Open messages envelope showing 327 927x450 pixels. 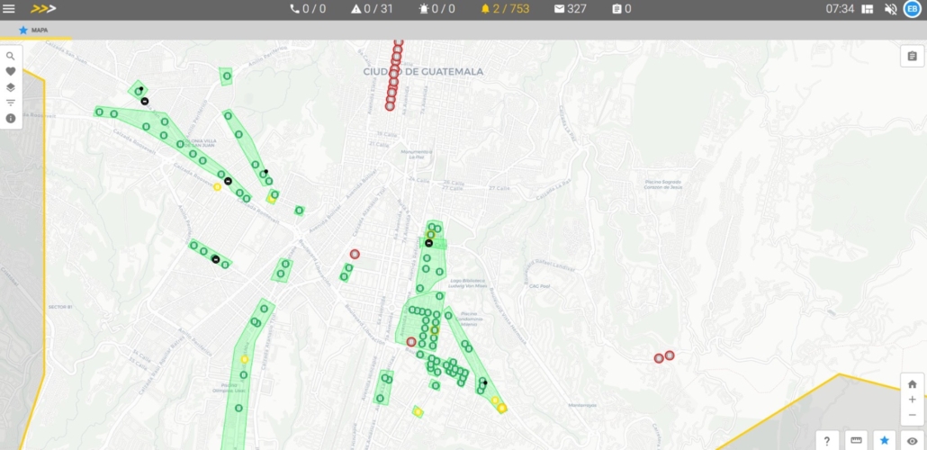pos(570,9)
